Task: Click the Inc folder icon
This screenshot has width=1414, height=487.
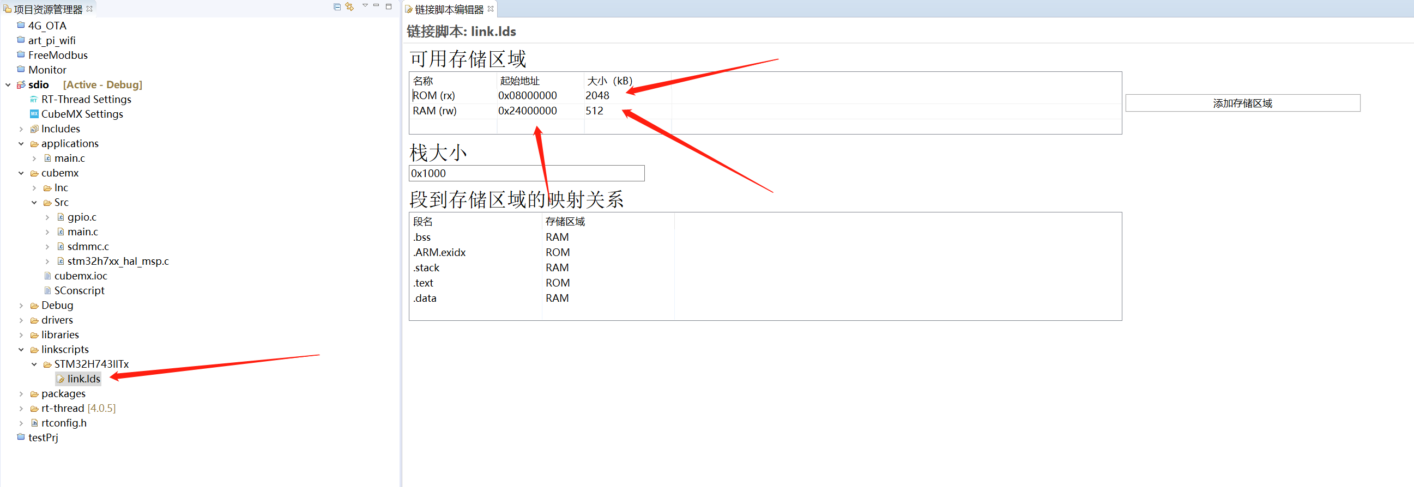Action: pos(48,188)
